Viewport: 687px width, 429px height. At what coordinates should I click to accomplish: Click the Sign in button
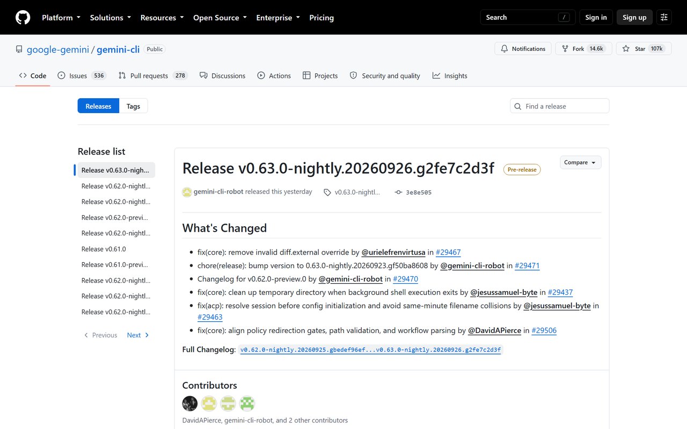point(596,18)
